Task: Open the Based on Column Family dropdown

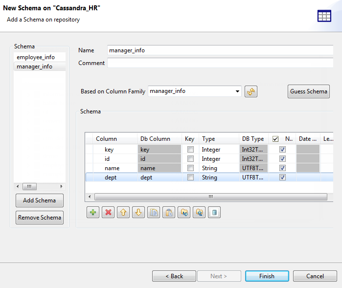Action: tap(238, 91)
